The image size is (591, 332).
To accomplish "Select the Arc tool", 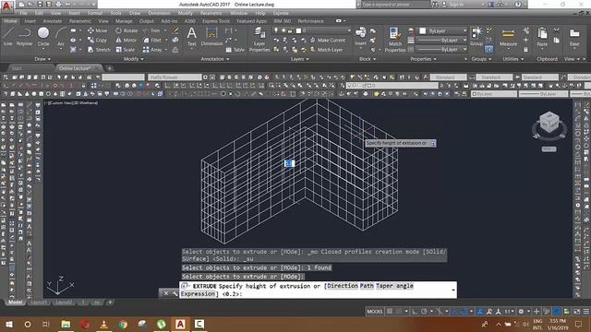I will (x=61, y=37).
